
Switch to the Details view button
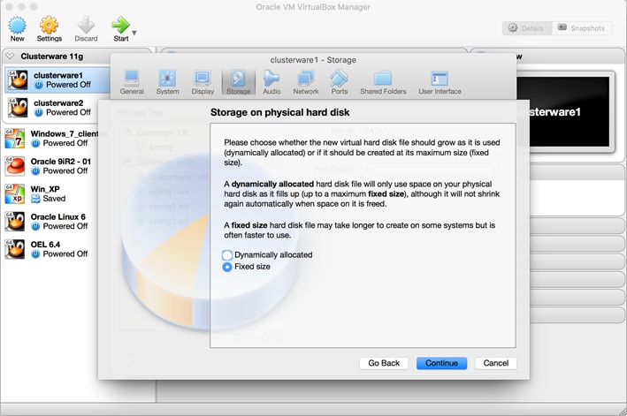pos(527,28)
